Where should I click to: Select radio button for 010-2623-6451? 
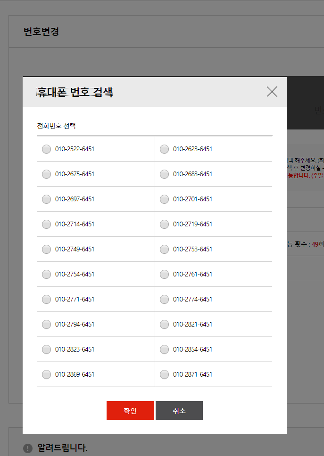pos(164,149)
